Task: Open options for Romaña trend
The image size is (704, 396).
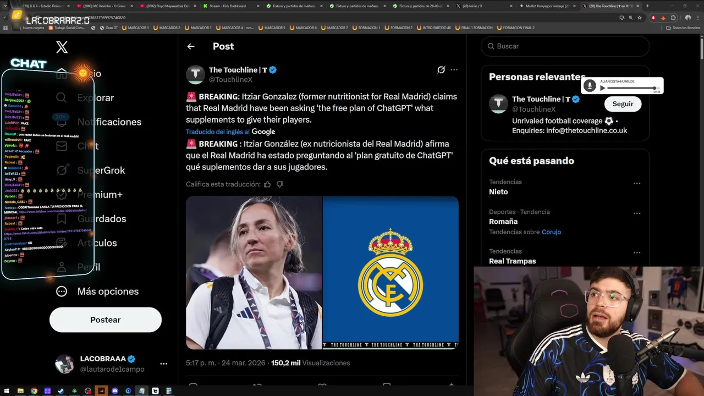Action: click(x=637, y=213)
